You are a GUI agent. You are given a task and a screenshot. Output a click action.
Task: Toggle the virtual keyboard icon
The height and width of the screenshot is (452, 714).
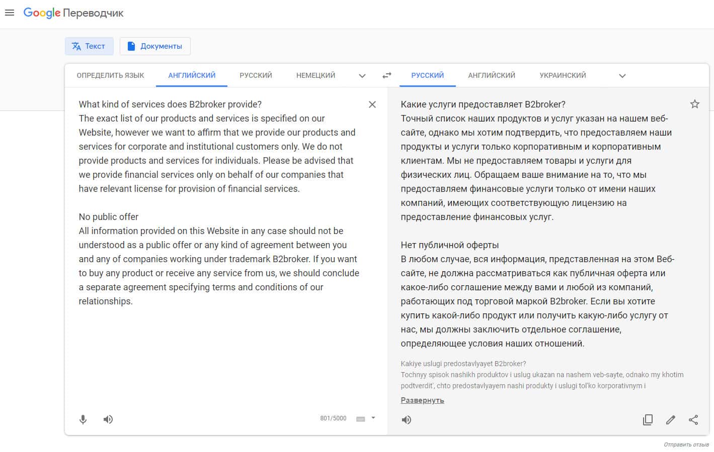point(360,419)
